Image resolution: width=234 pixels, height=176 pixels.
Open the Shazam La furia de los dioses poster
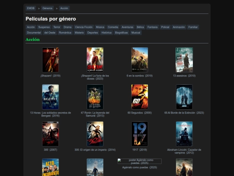point(95,60)
